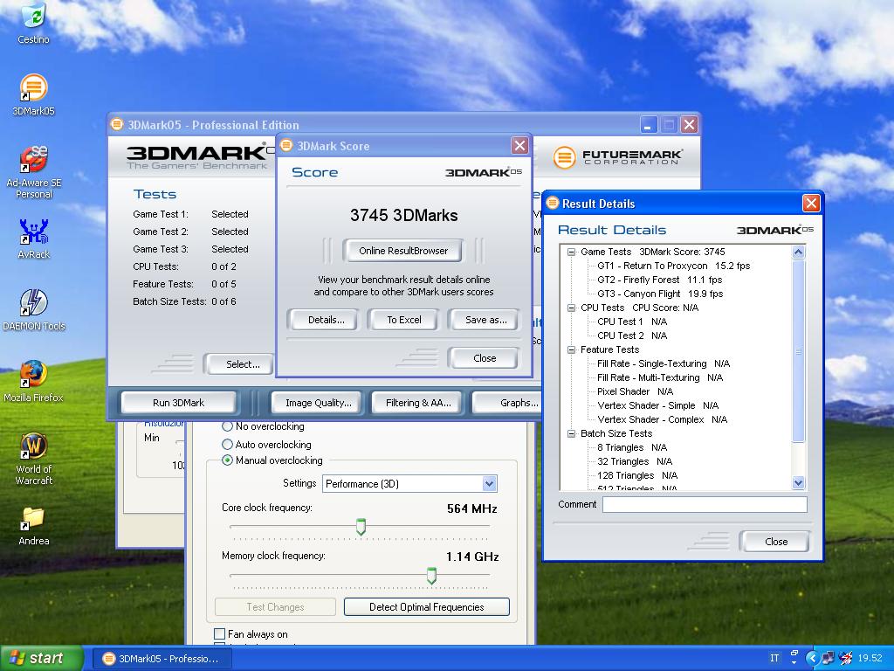Select the No overclocking radio button
This screenshot has height=671, width=894.
[228, 426]
